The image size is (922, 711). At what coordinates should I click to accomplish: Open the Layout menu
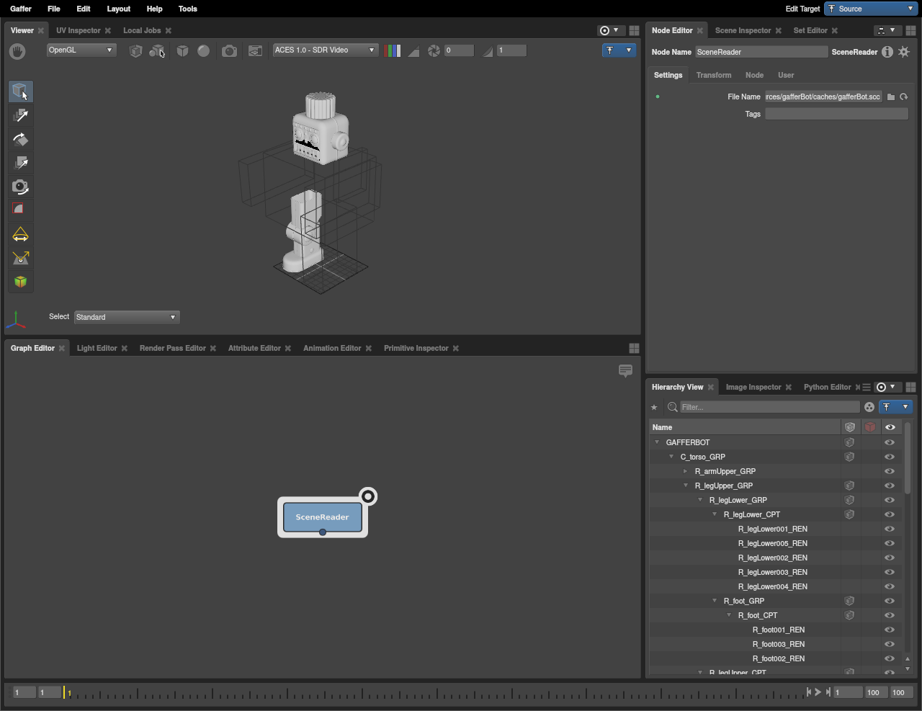click(118, 9)
